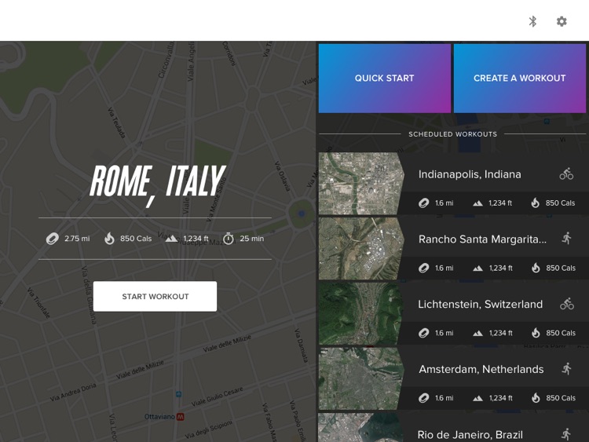Viewport: 589px width, 442px height.
Task: Click the cycling icon for Indianapolis, Indiana
Action: pos(566,174)
